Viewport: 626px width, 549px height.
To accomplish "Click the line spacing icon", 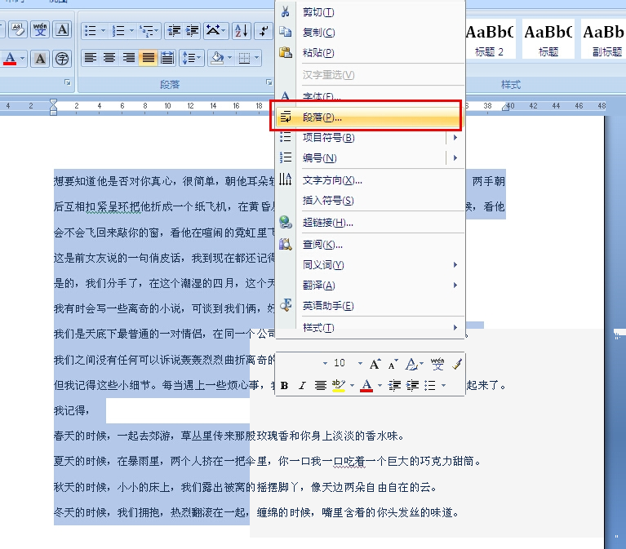I will (x=188, y=58).
